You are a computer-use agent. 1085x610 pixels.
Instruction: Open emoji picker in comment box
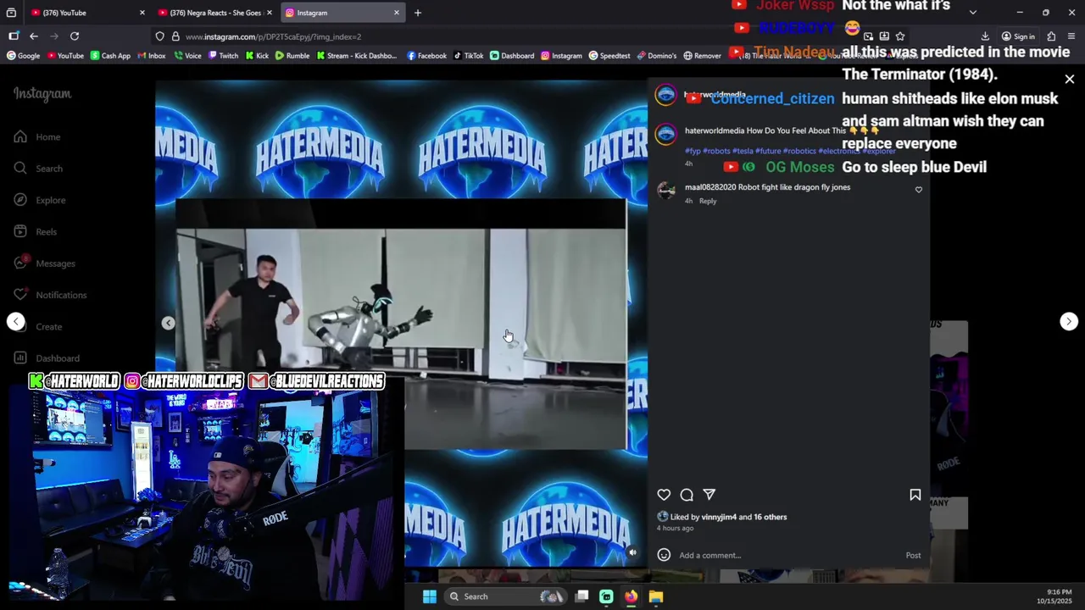point(664,555)
